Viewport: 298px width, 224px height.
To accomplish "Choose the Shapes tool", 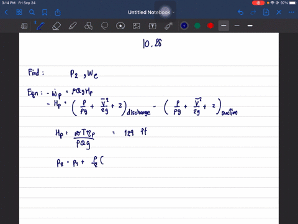I will point(88,26).
